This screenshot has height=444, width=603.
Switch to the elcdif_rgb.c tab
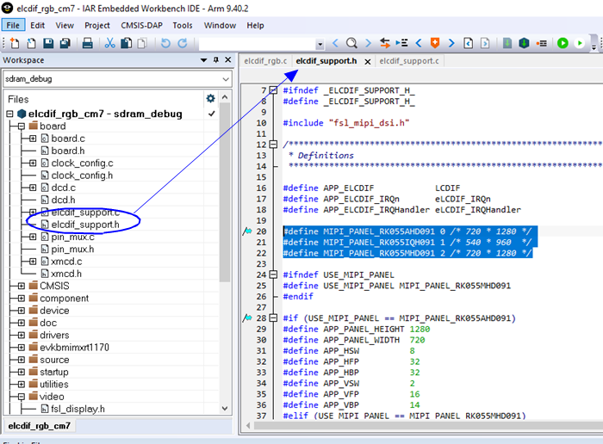264,61
